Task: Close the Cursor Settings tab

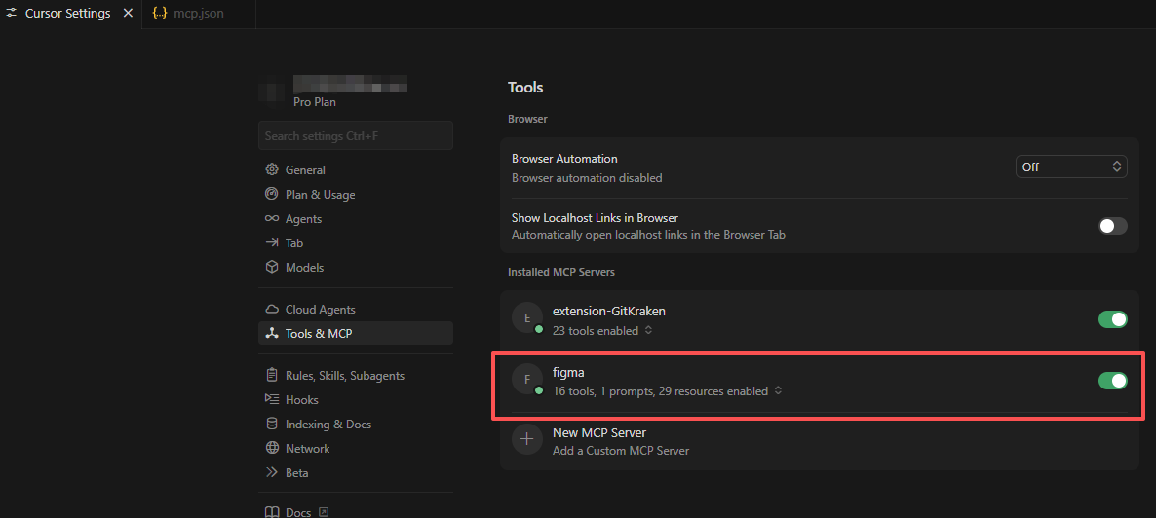Action: point(128,14)
